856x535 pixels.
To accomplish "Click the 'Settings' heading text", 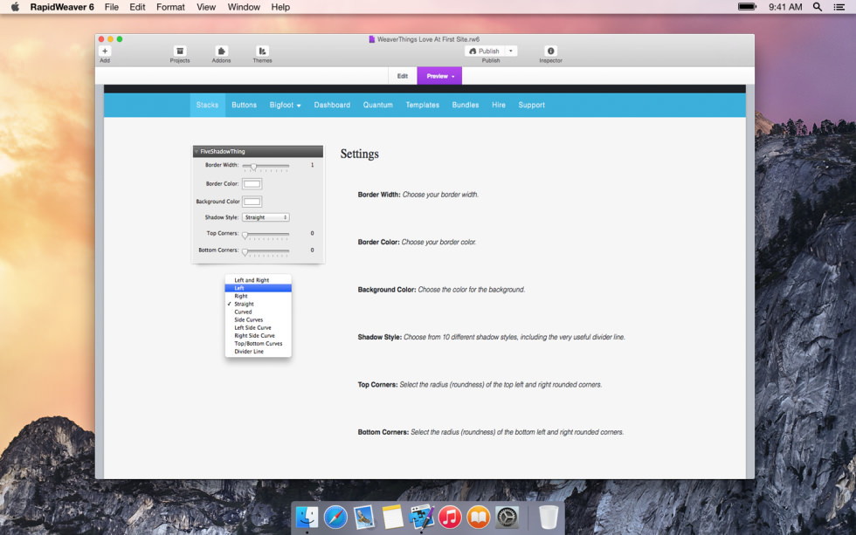I will point(359,154).
